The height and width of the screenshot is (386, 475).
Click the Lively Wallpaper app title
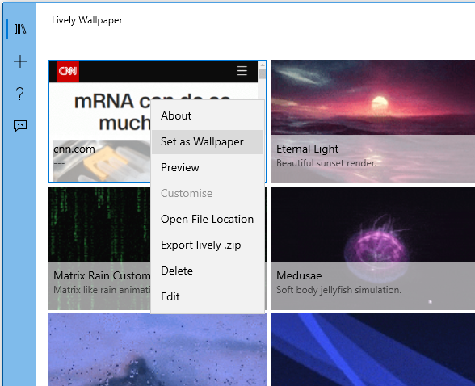pyautogui.click(x=87, y=20)
